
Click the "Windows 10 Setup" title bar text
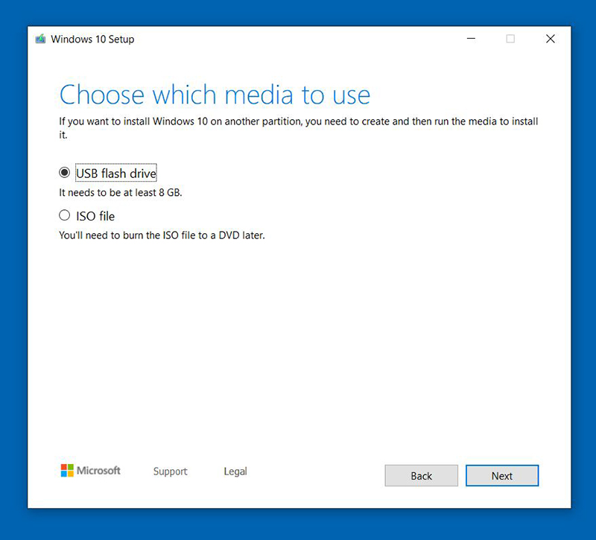point(92,39)
